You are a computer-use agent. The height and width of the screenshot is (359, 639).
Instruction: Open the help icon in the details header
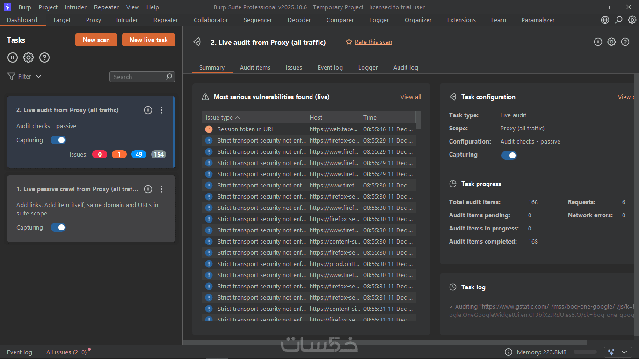point(625,42)
